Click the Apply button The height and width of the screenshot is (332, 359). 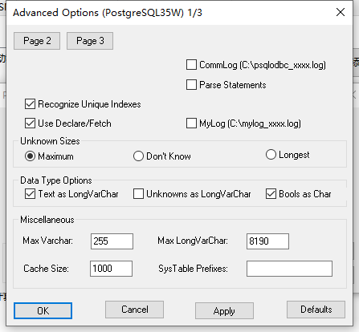point(224,310)
